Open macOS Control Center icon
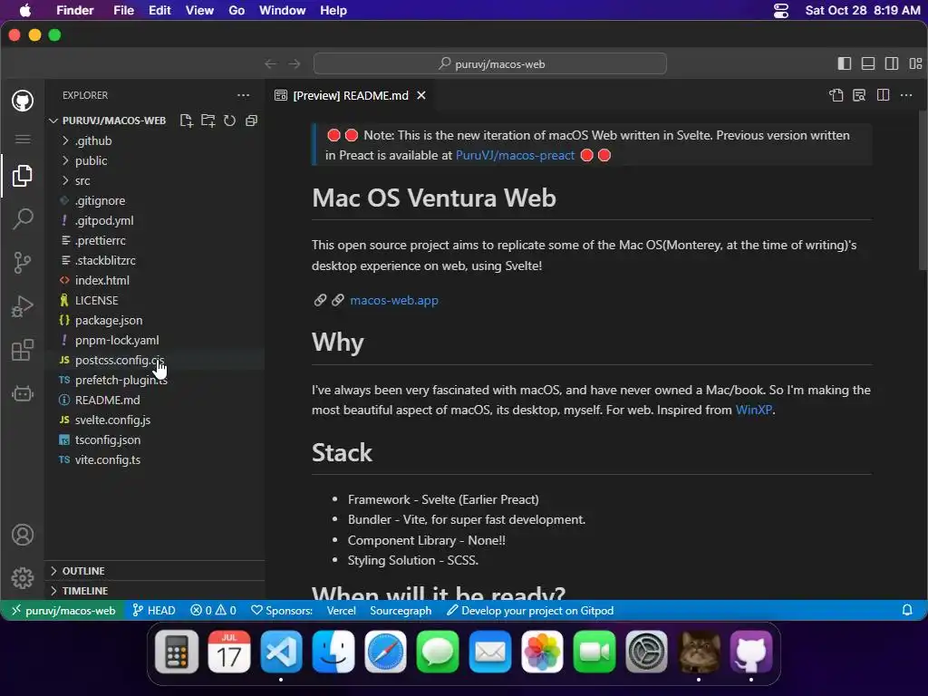Image resolution: width=928 pixels, height=696 pixels. [781, 11]
